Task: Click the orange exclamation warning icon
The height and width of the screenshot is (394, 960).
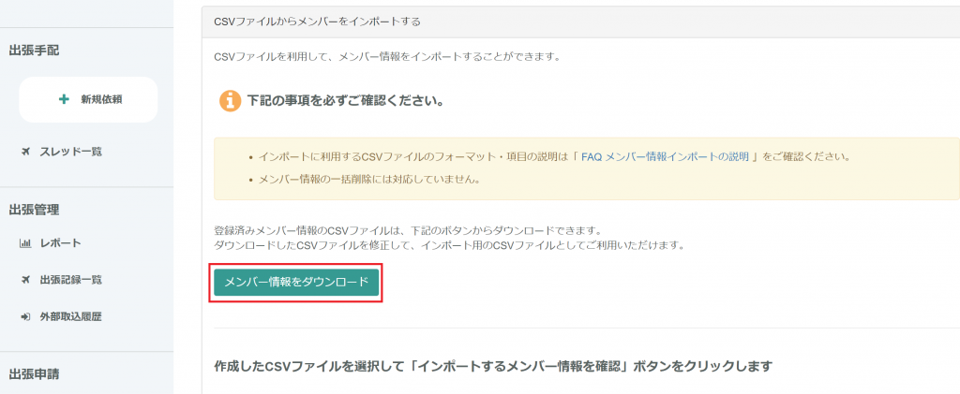Action: click(229, 100)
